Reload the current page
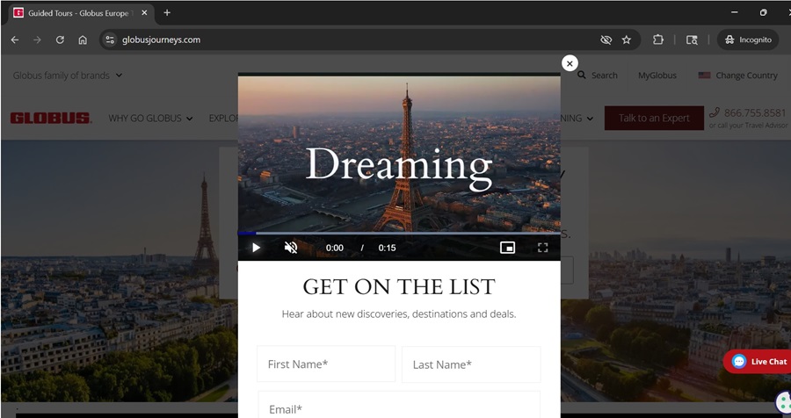 click(60, 40)
